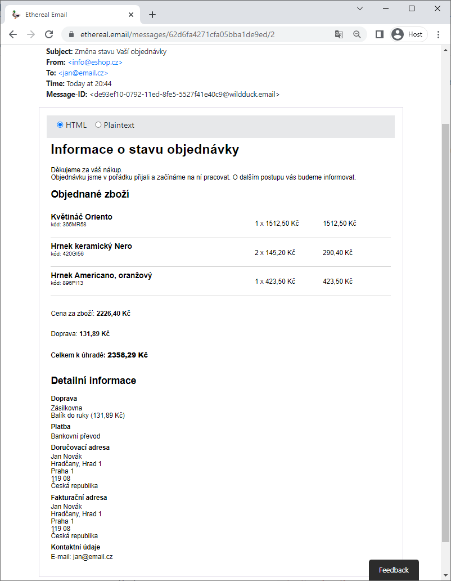Click the Ethereal Email tab favicon

pos(16,15)
